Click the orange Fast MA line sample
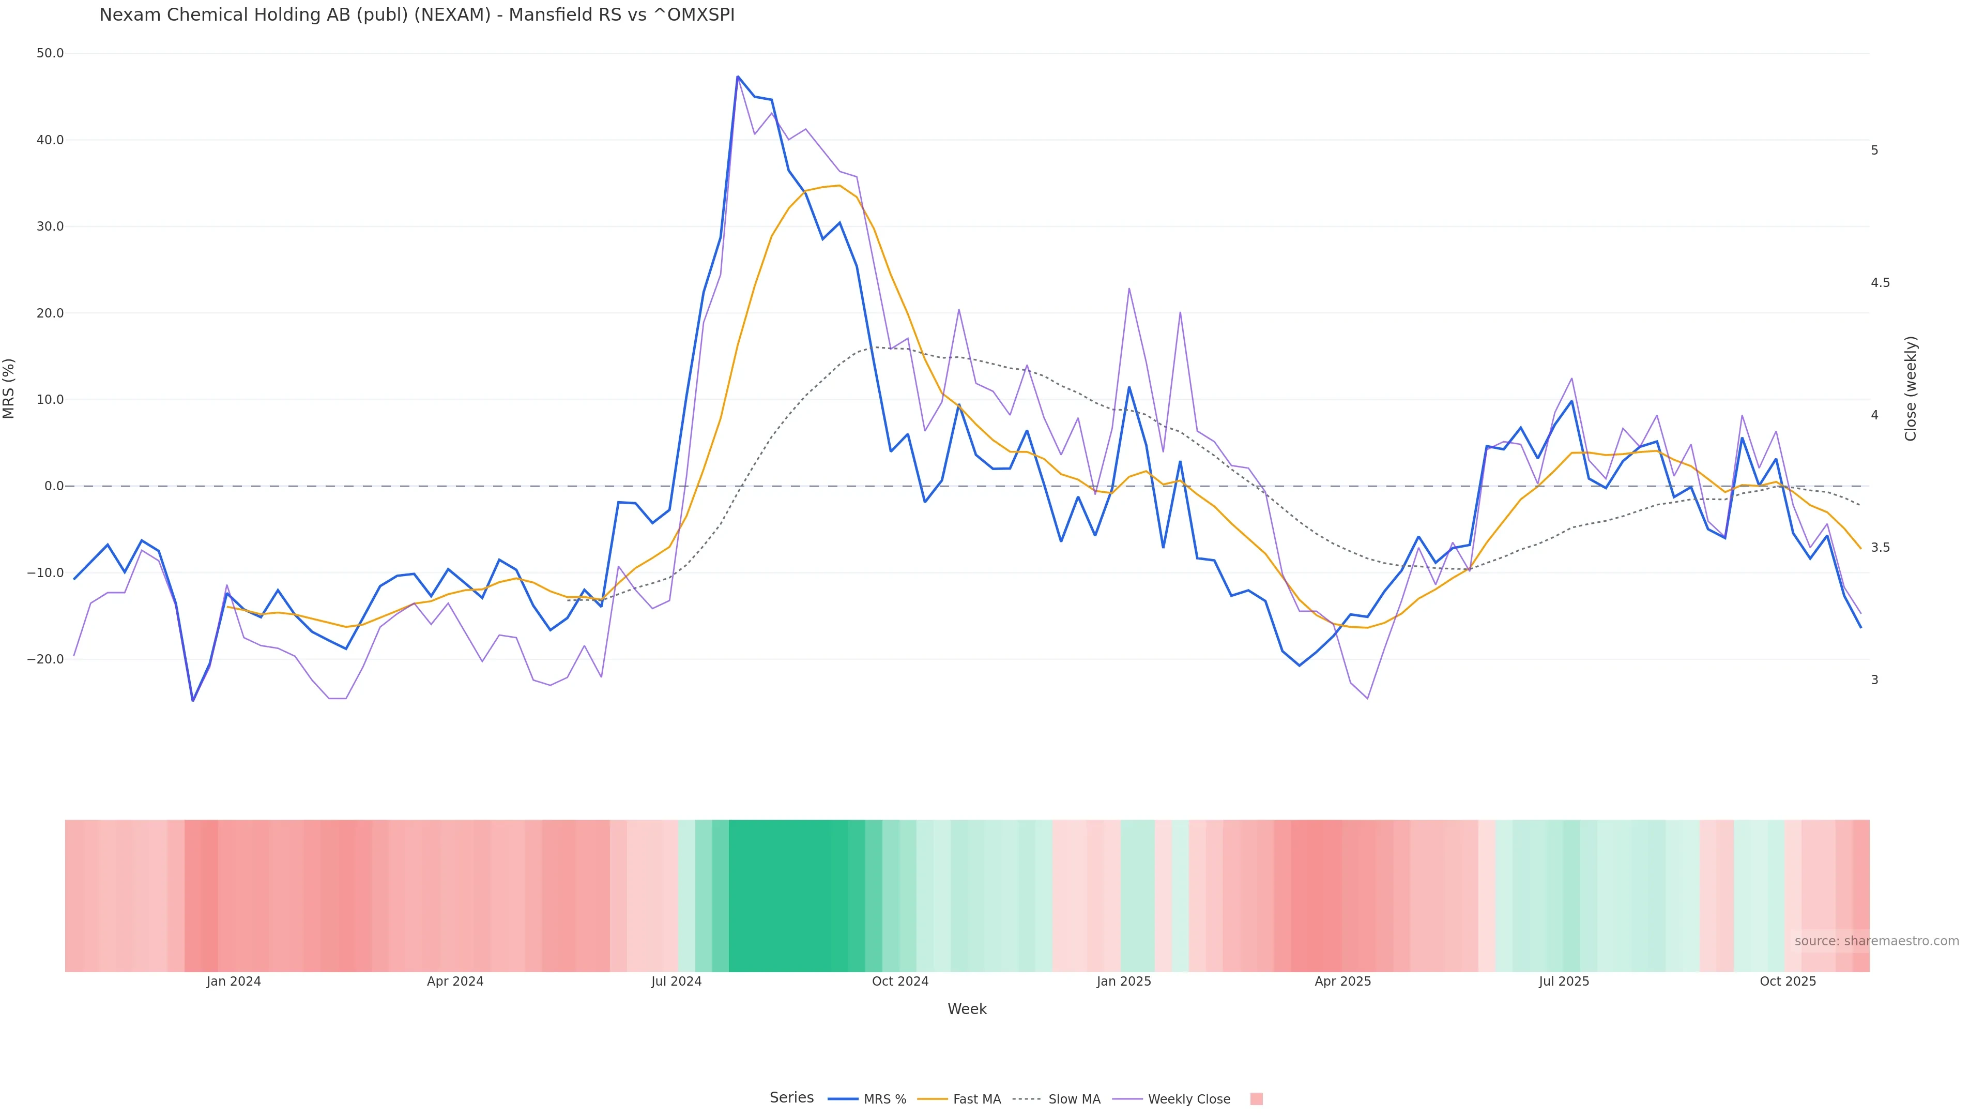Screen dimensions: 1985x1117 click(933, 1099)
